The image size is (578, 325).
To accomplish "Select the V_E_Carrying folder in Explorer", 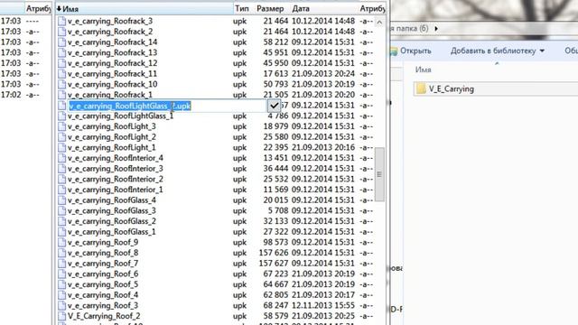I will (x=451, y=88).
